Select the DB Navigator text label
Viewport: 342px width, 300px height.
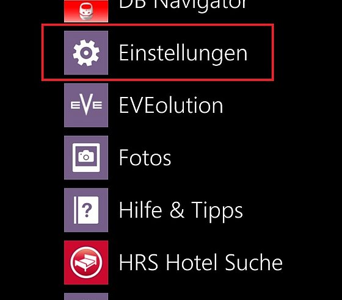coord(183,5)
